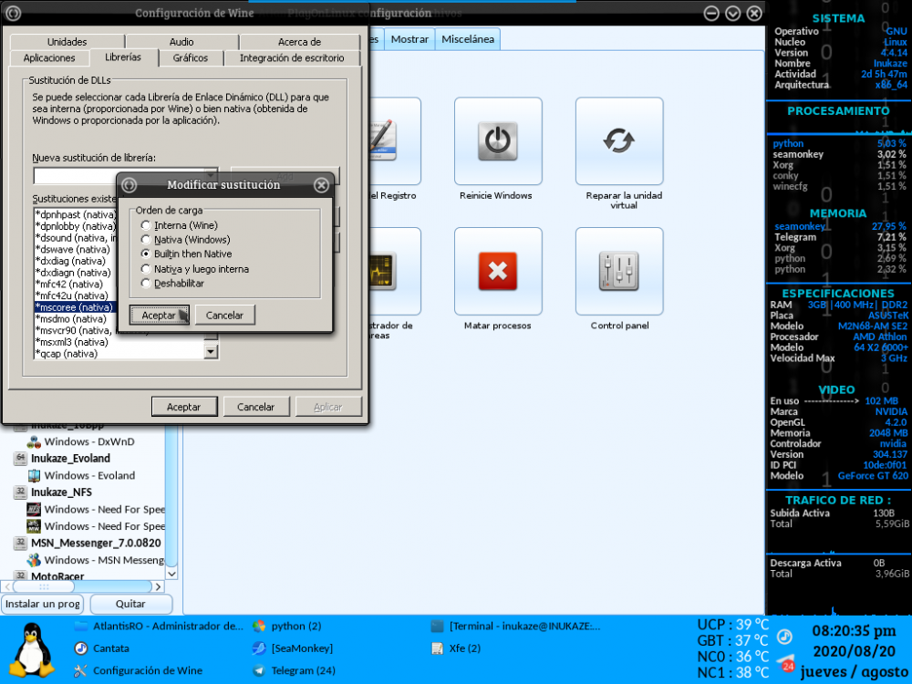Select Nativa (Windows) radio option
This screenshot has width=912, height=684.
[x=145, y=240]
